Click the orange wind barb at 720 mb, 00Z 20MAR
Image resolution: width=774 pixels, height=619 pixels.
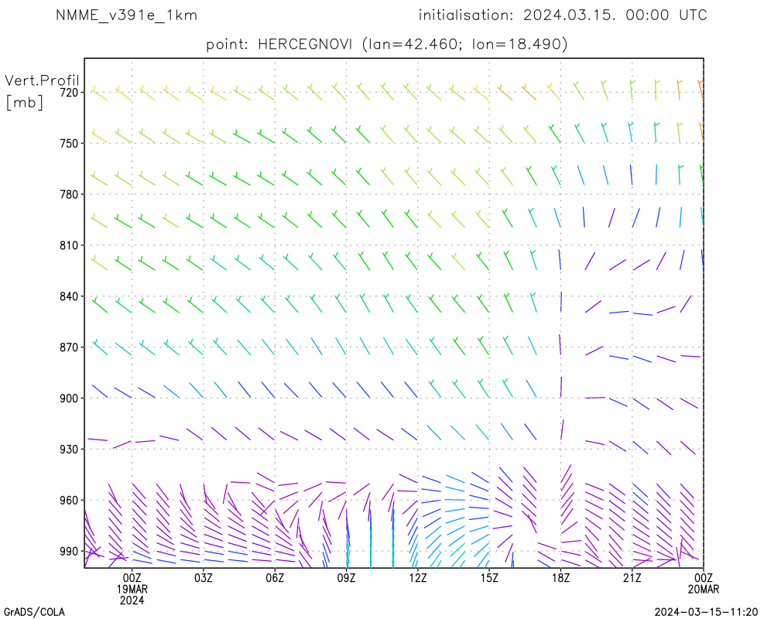[700, 89]
